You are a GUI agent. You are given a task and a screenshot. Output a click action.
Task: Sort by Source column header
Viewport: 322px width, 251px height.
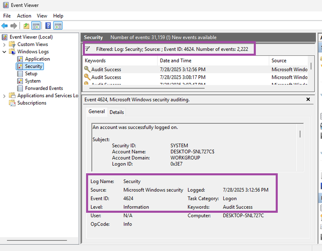pos(288,61)
